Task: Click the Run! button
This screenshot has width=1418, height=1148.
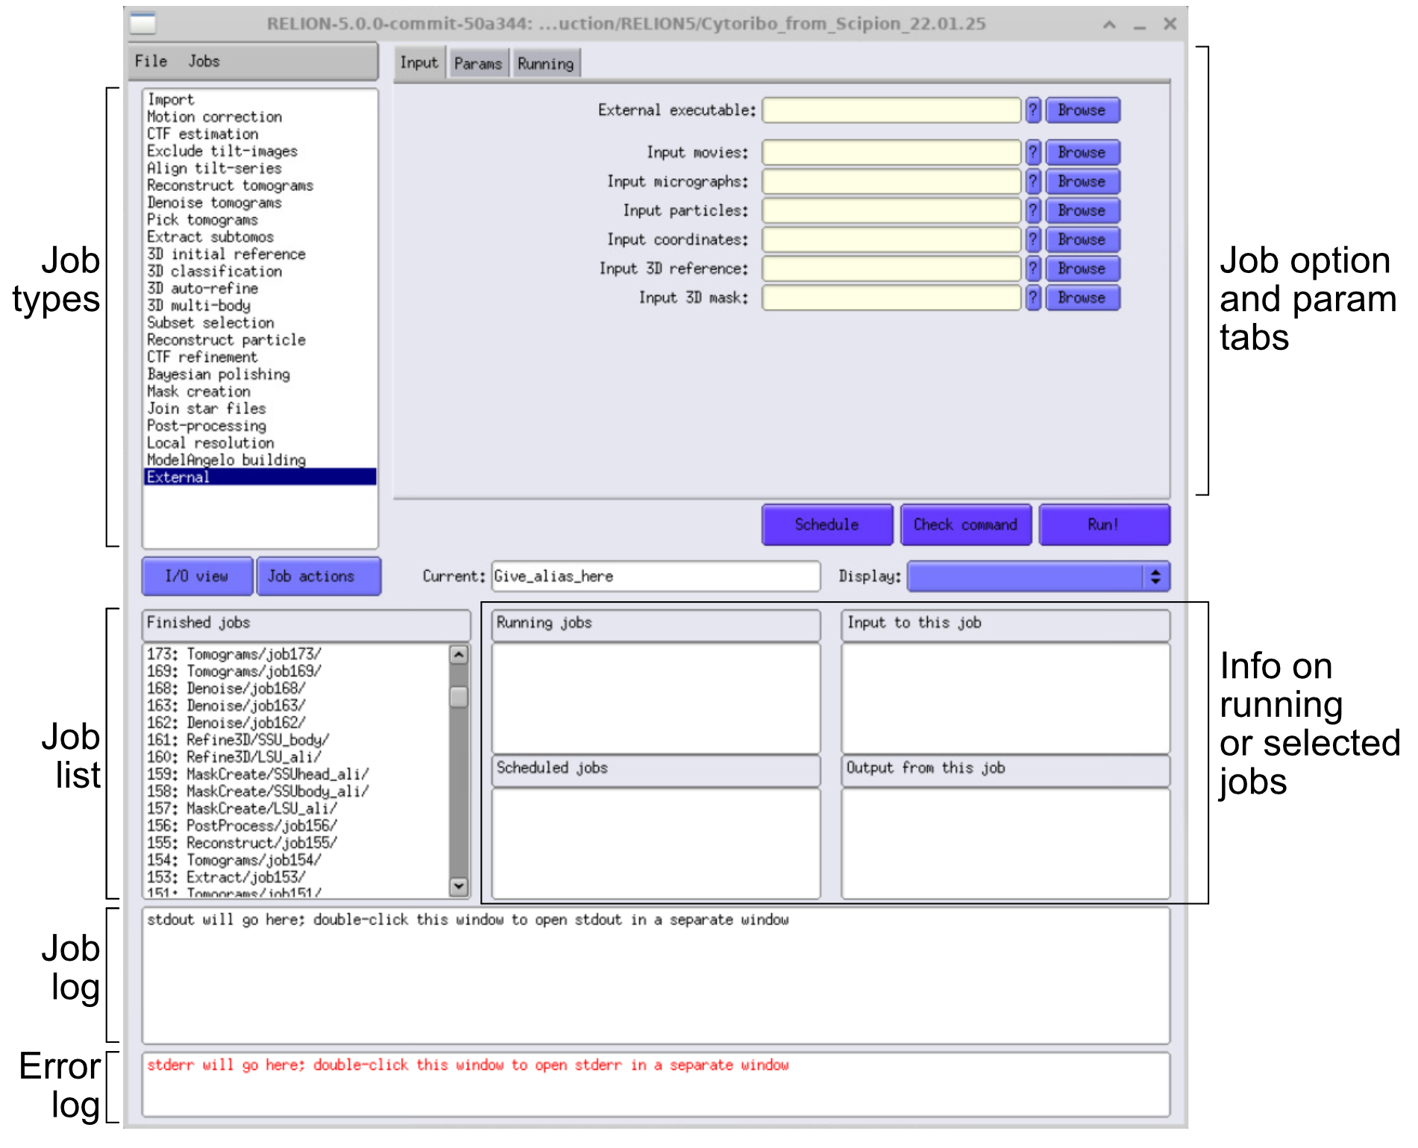Action: point(1105,525)
